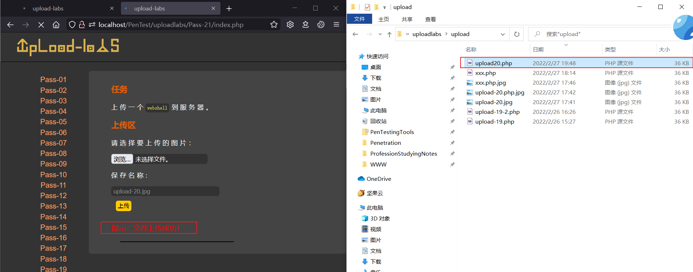Screen dimensions: 693x272
Task: Select the file upload20.php
Action: 577,63
